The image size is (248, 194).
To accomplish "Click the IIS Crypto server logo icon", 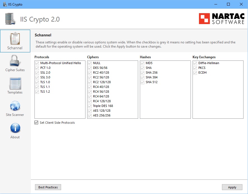I will [x=10, y=19].
